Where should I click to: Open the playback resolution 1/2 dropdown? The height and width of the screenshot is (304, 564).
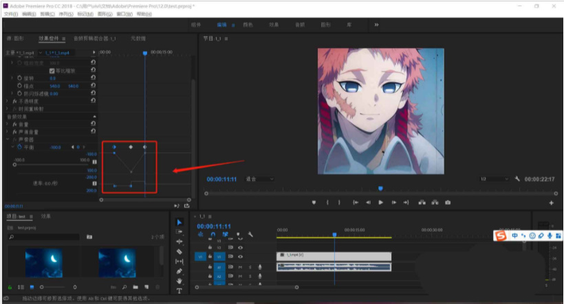point(494,179)
